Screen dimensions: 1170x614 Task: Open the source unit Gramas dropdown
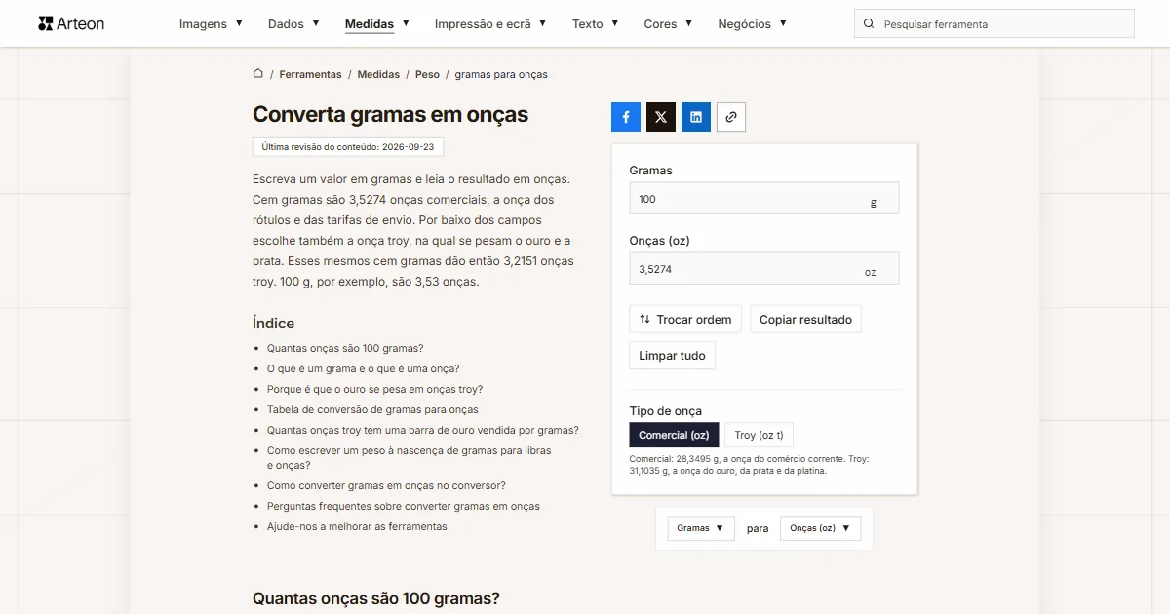point(701,528)
